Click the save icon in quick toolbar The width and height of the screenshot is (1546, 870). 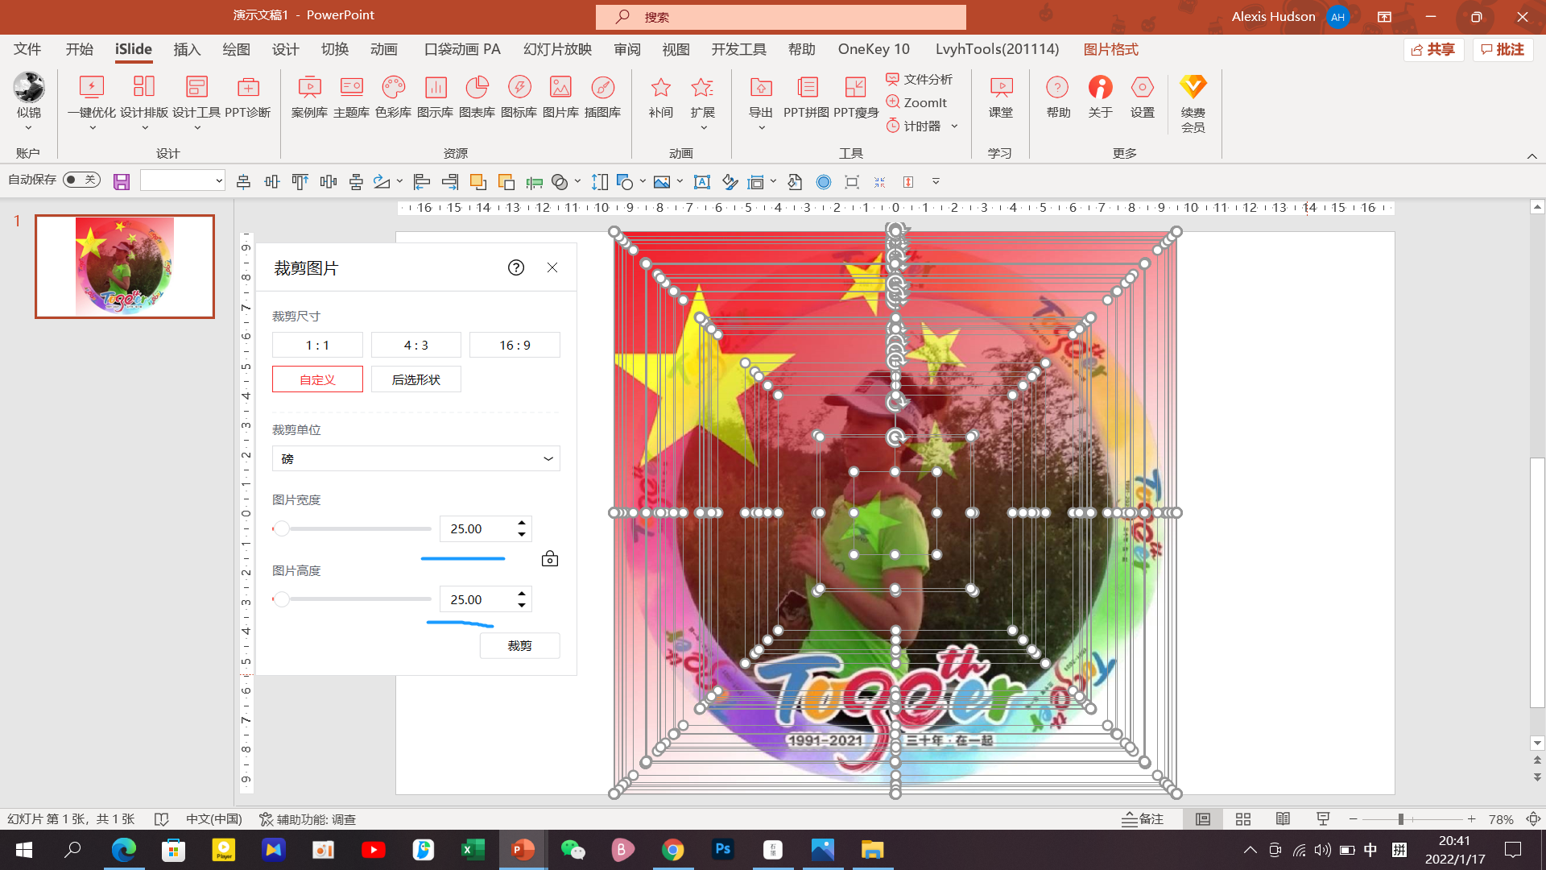pyautogui.click(x=122, y=182)
